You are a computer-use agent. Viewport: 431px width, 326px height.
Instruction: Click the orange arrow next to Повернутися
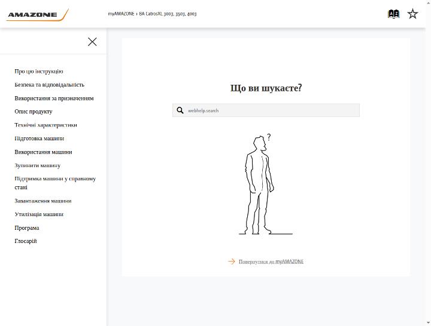coord(232,262)
